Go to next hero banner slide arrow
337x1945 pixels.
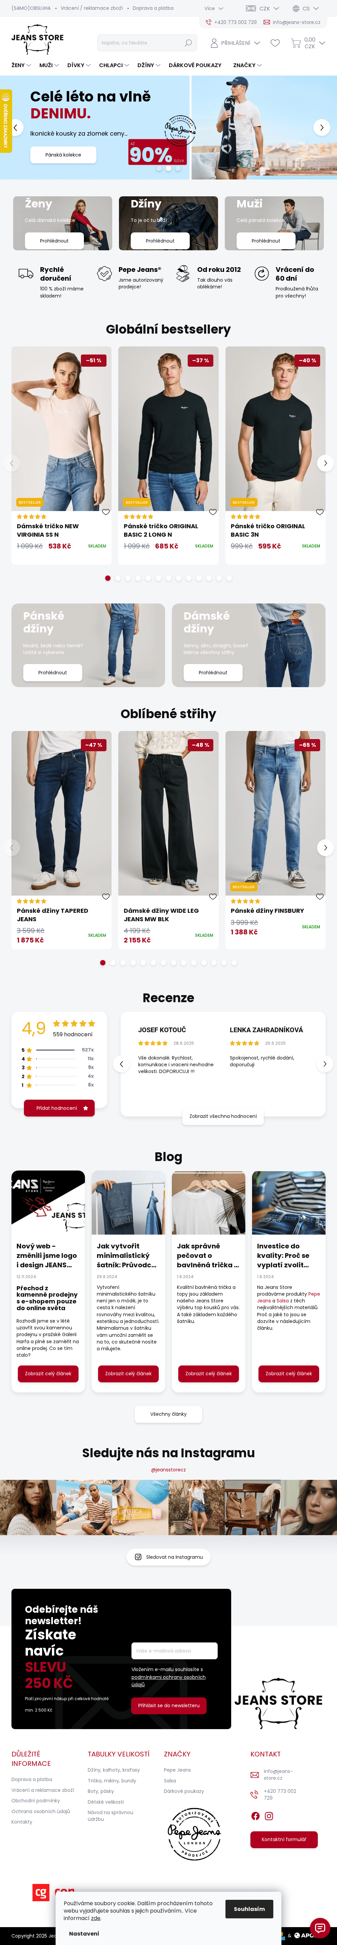(322, 127)
